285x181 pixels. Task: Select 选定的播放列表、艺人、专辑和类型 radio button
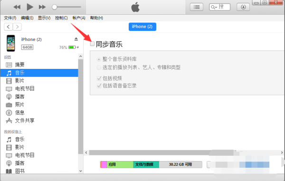pyautogui.click(x=99, y=67)
